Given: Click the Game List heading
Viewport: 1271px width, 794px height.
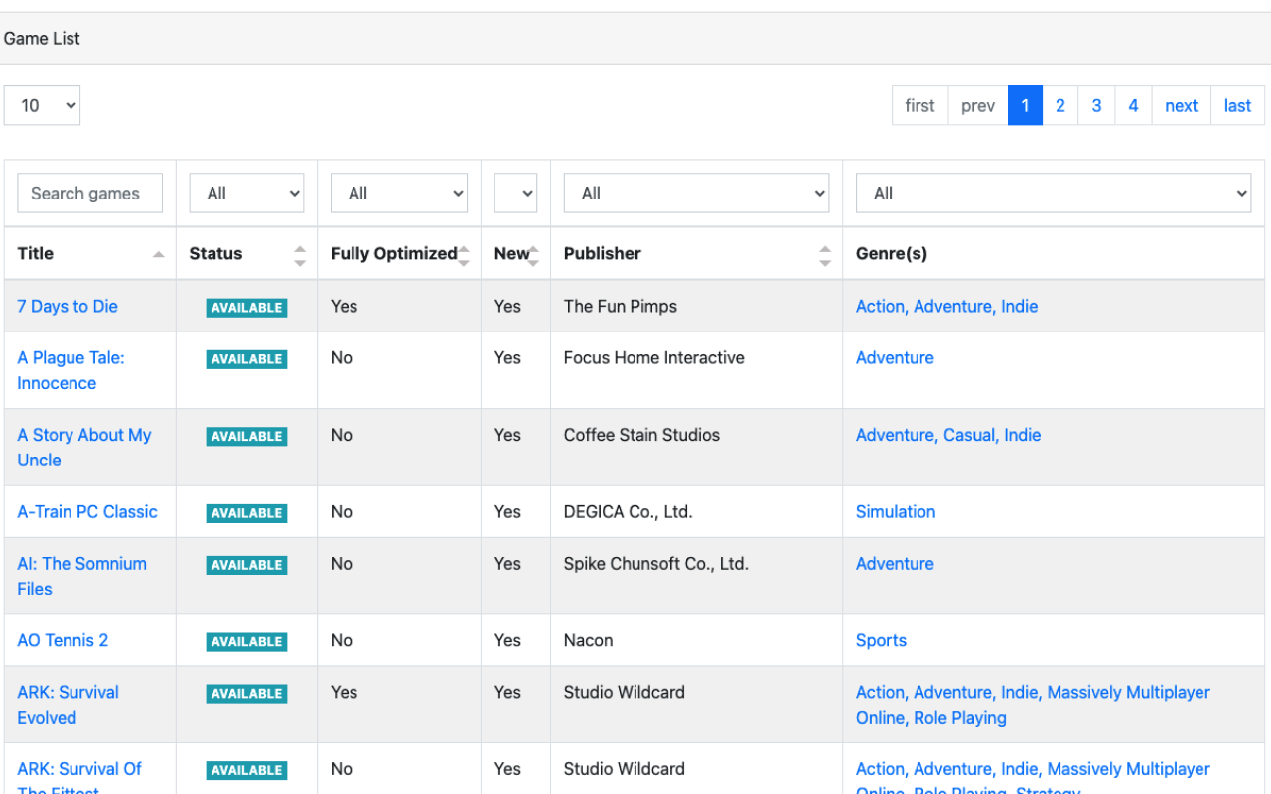Looking at the screenshot, I should pos(42,38).
